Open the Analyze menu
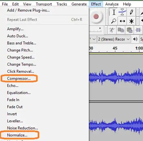The width and height of the screenshot is (143, 141). pyautogui.click(x=112, y=4)
